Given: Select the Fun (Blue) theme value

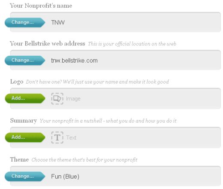Looking at the screenshot, I should click(x=65, y=177).
